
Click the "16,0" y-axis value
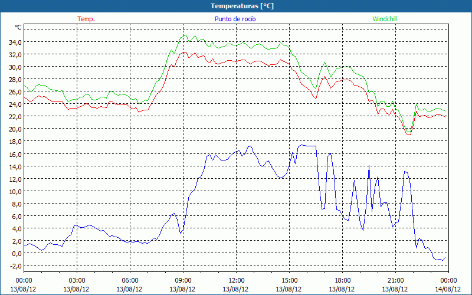pyautogui.click(x=15, y=154)
